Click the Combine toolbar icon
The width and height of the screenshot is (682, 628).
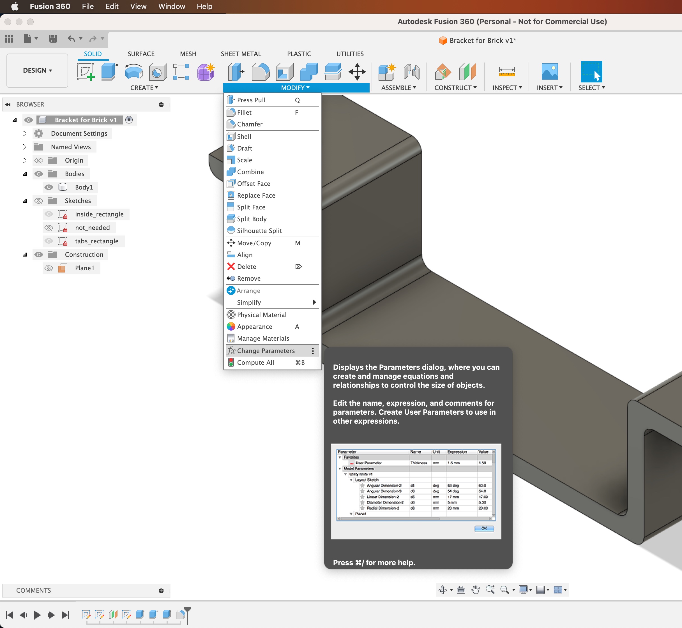(309, 71)
